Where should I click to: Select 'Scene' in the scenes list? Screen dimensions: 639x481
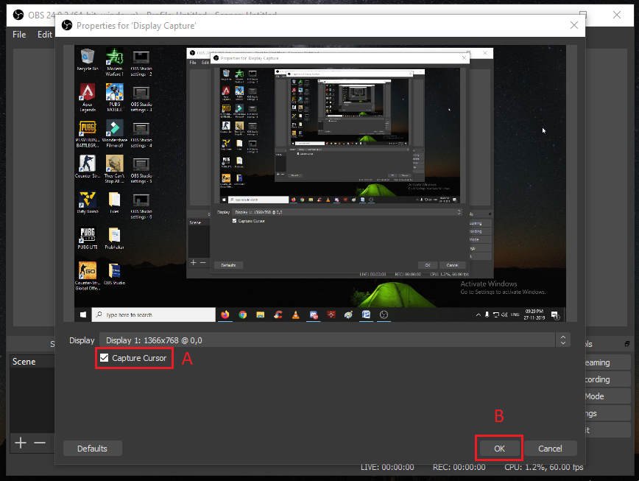tap(24, 362)
